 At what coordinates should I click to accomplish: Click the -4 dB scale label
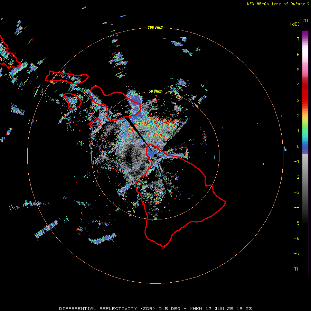pyautogui.click(x=297, y=208)
